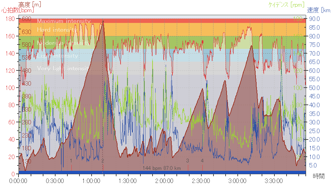Click the 3:00:00 time tick label
331x186 pixels.
coord(237,181)
